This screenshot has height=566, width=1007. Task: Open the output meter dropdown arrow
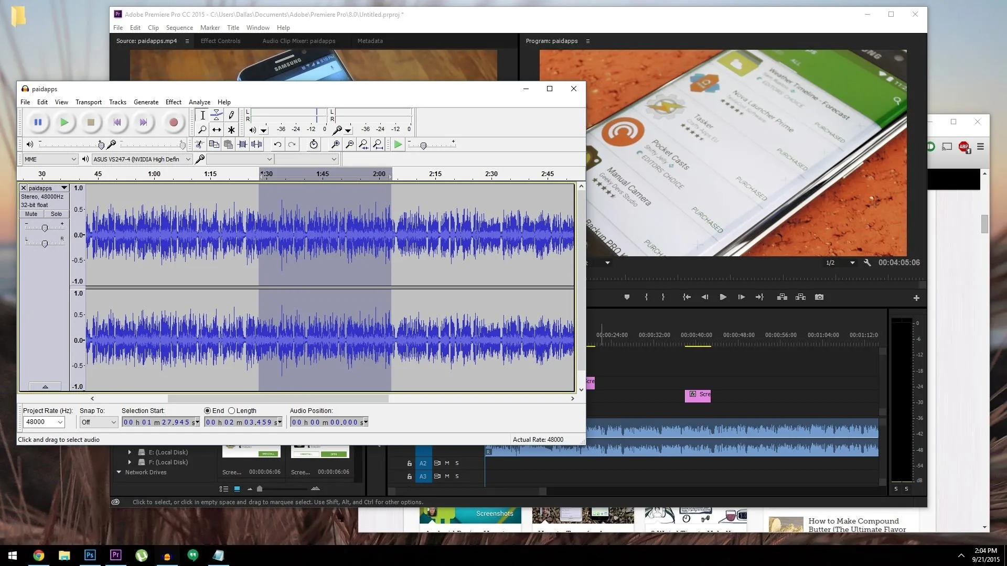264,130
